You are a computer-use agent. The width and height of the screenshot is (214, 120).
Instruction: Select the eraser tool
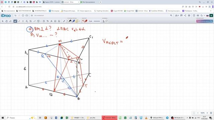pyautogui.click(x=10, y=21)
